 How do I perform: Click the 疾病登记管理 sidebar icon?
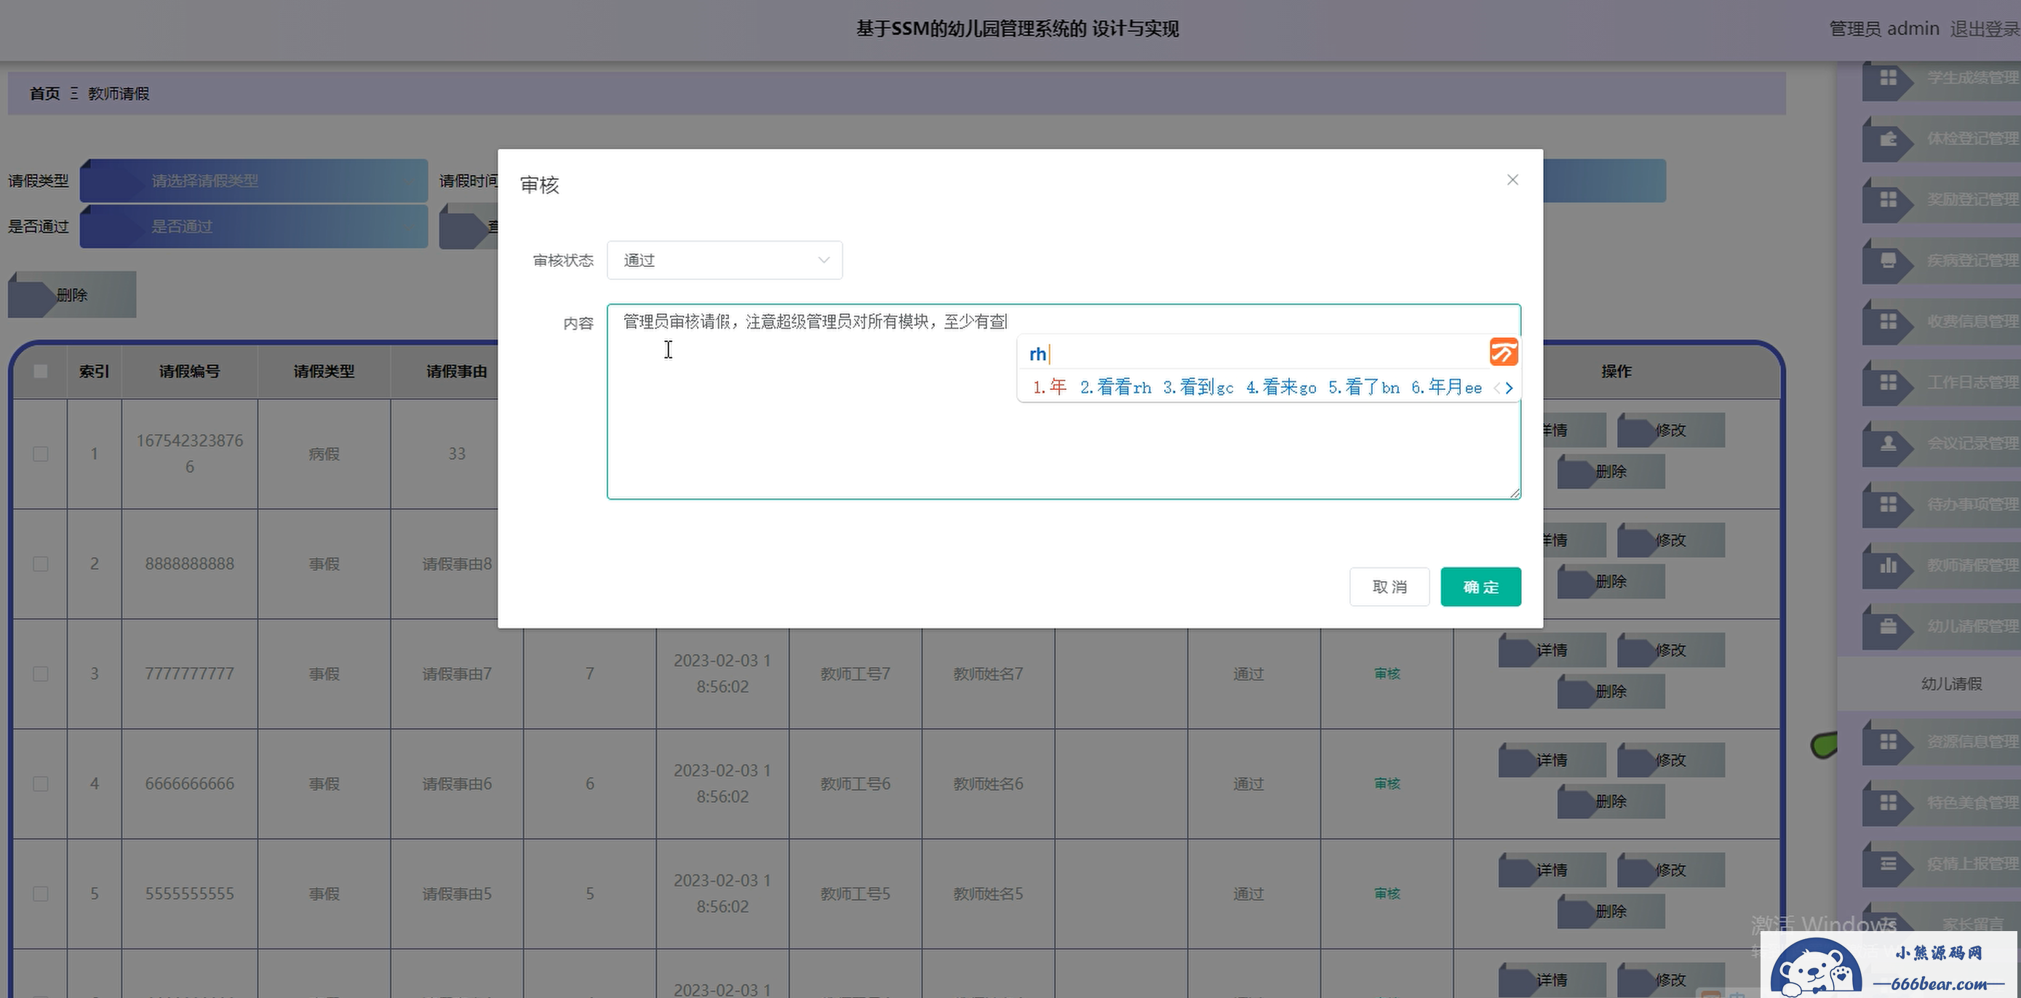pos(1888,260)
